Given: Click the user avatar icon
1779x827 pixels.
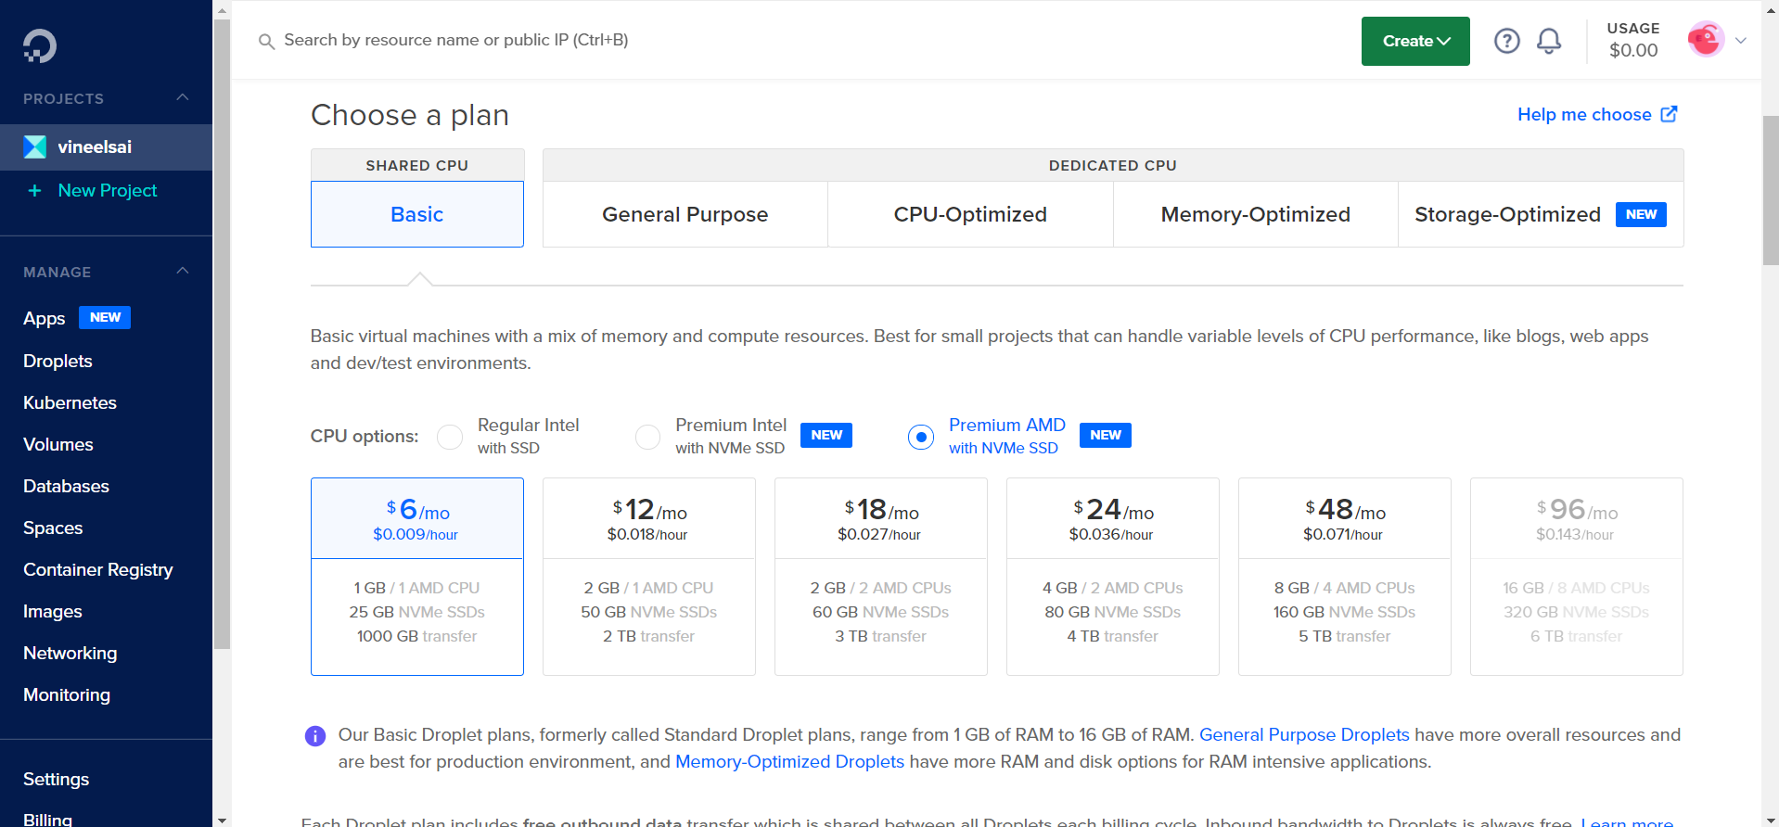Looking at the screenshot, I should [1705, 40].
